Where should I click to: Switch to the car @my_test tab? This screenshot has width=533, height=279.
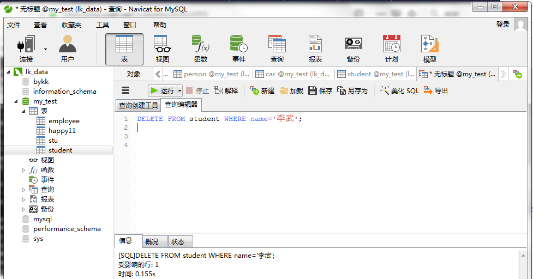293,74
